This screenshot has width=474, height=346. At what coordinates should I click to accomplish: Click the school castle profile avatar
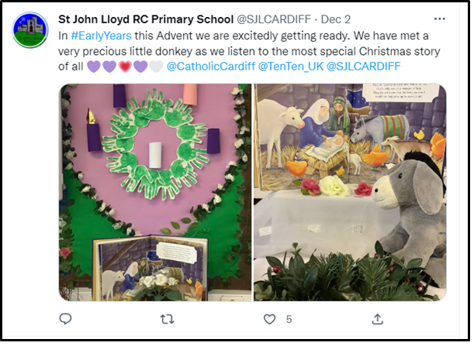tap(30, 30)
